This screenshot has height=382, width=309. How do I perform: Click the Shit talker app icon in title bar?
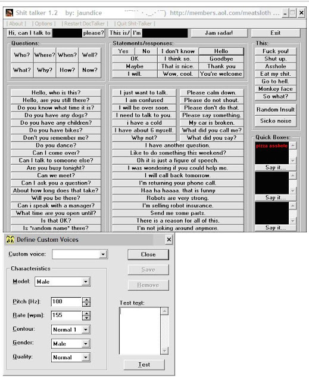click(10, 13)
